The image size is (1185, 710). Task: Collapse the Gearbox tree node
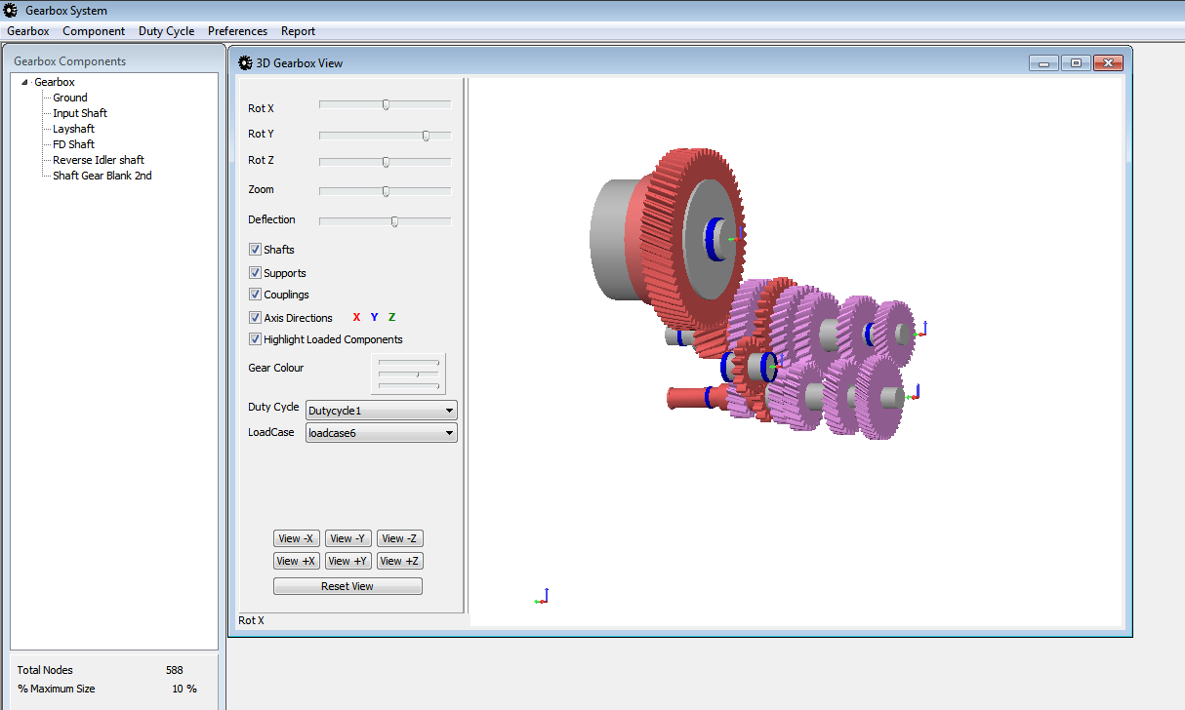24,83
